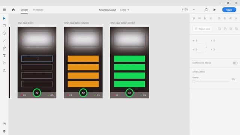
Task: Click the Align Bottom icon
Action: click(205, 18)
